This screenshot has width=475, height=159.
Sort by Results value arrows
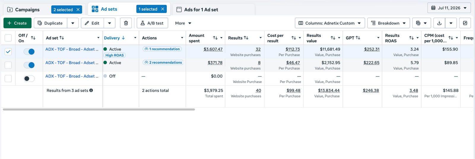pos(333,38)
